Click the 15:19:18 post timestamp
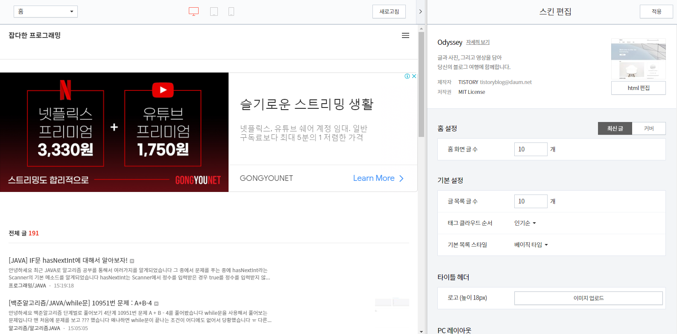Image resolution: width=677 pixels, height=334 pixels. 64,286
